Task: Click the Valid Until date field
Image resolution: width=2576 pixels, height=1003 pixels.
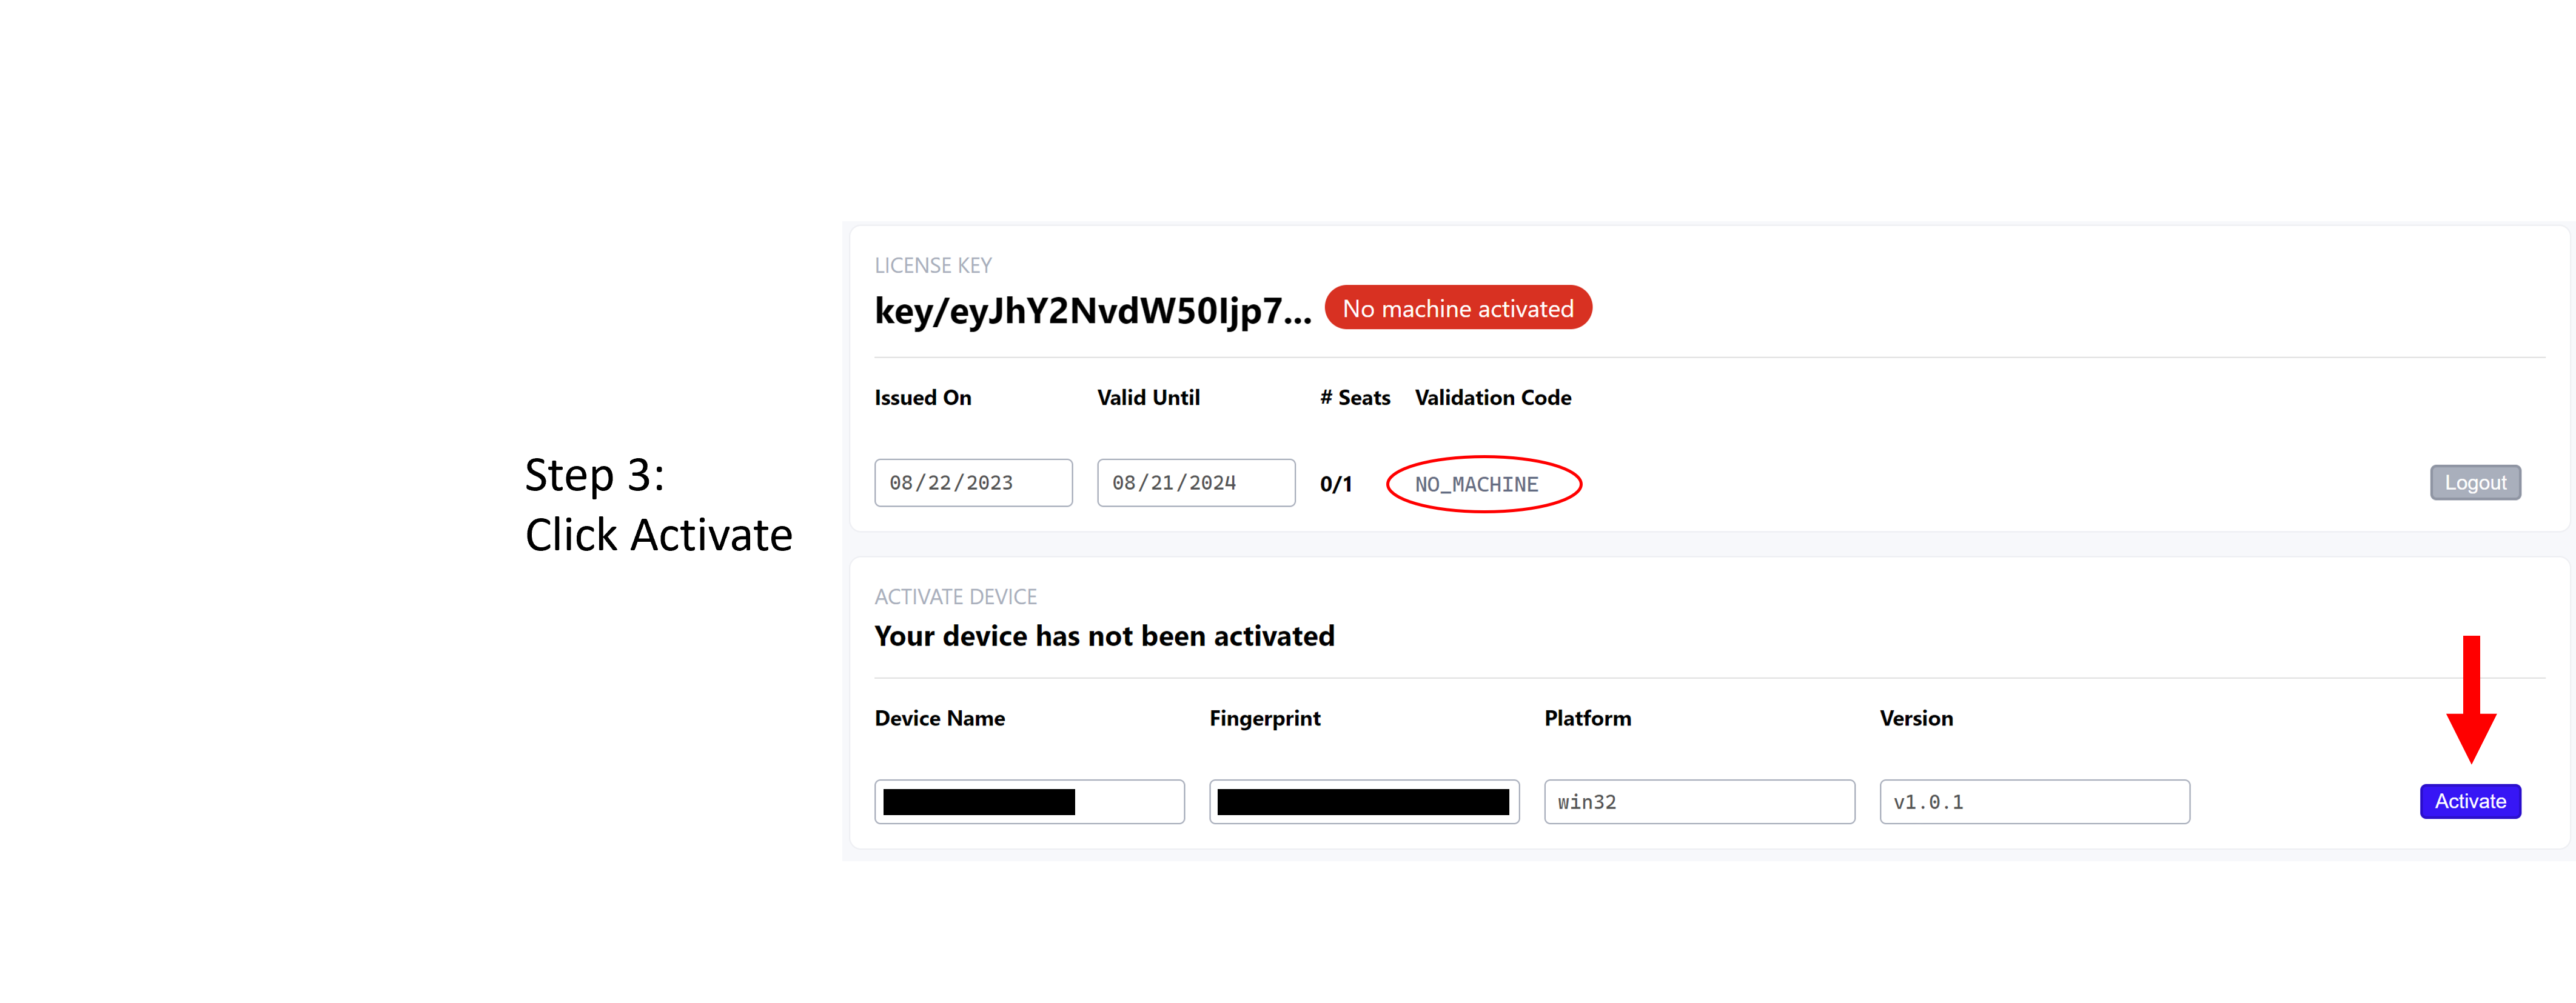Action: (1195, 482)
